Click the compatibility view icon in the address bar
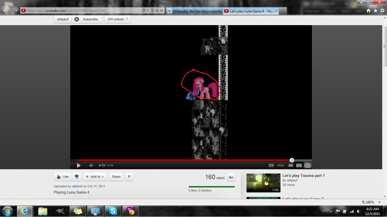The height and width of the screenshot is (217, 387). 152,11
